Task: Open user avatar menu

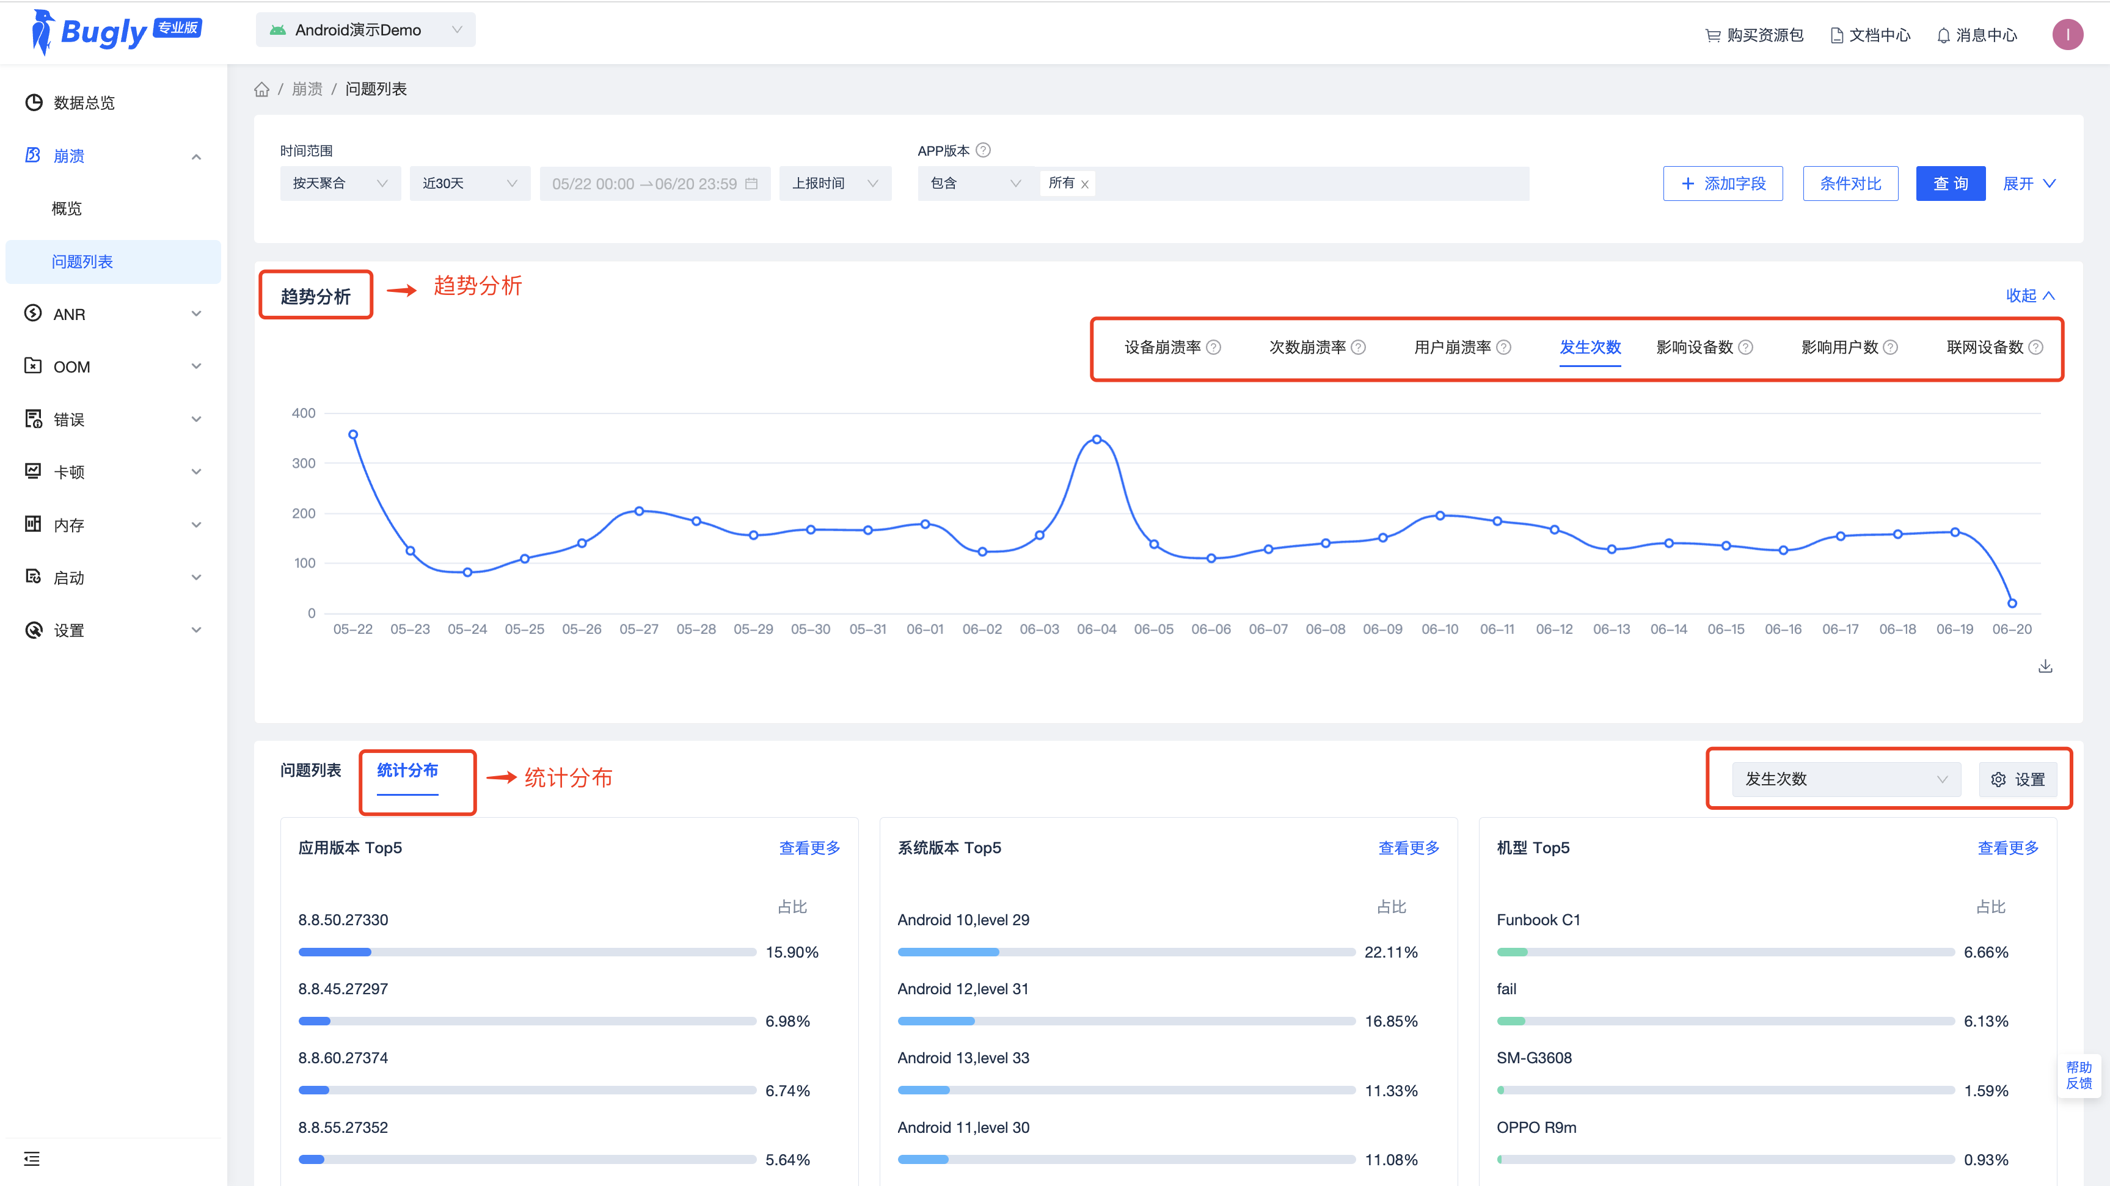Action: [x=2067, y=34]
